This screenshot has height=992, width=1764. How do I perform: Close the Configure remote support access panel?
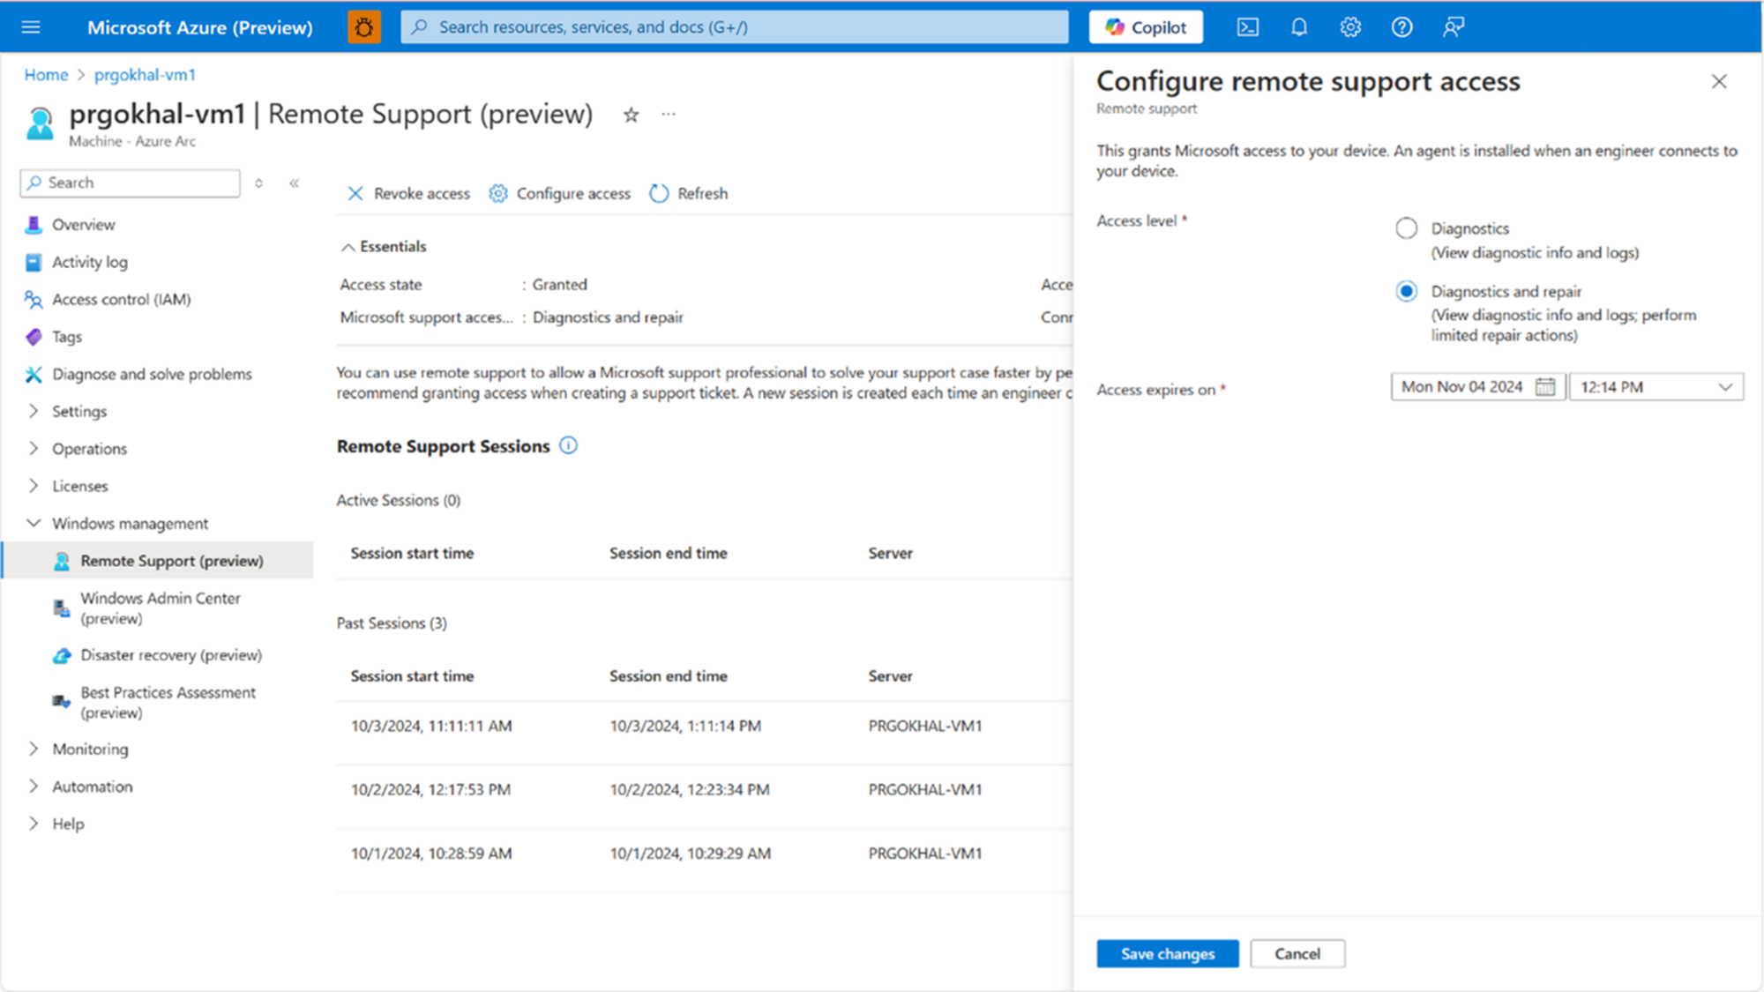[1719, 81]
